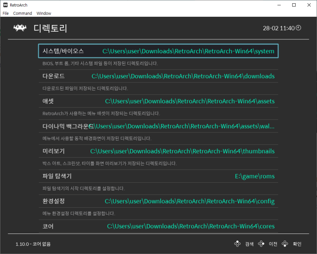Click the downloads folder path value

[x=183, y=76]
